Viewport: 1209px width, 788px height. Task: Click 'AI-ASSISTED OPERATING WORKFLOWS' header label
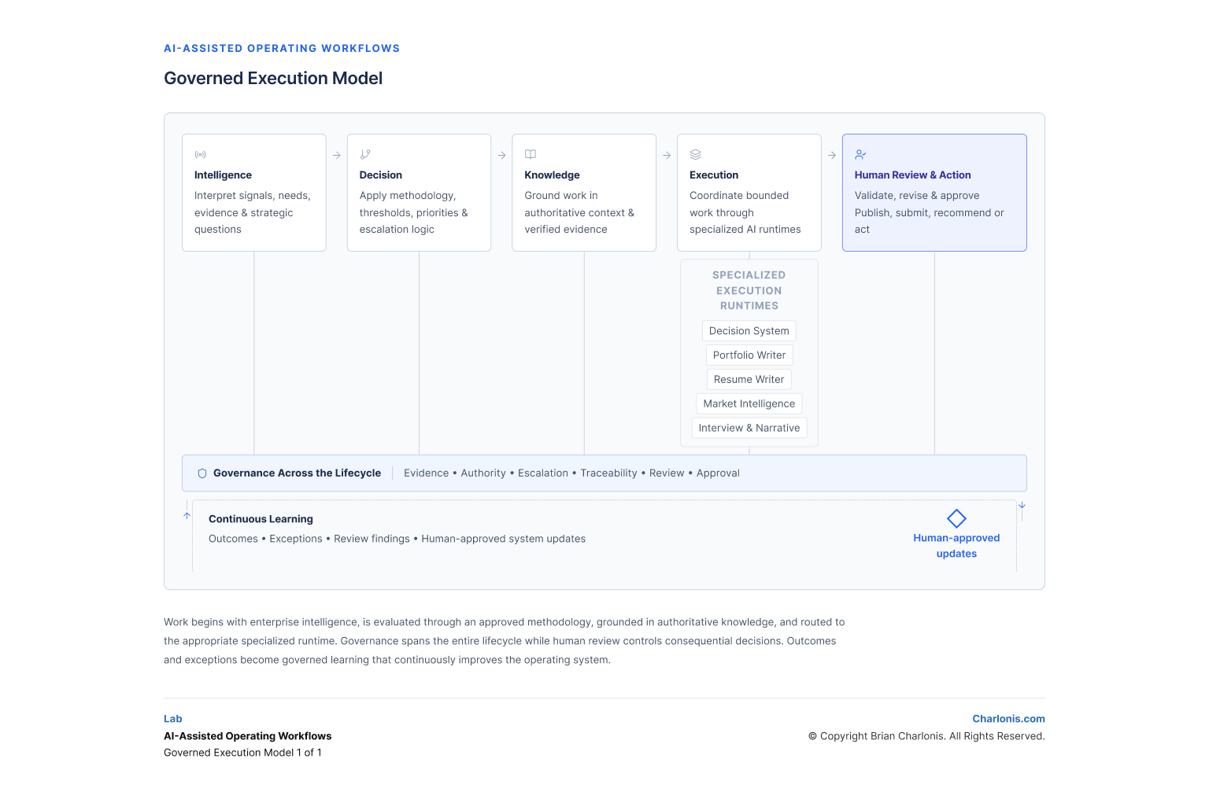coord(282,49)
